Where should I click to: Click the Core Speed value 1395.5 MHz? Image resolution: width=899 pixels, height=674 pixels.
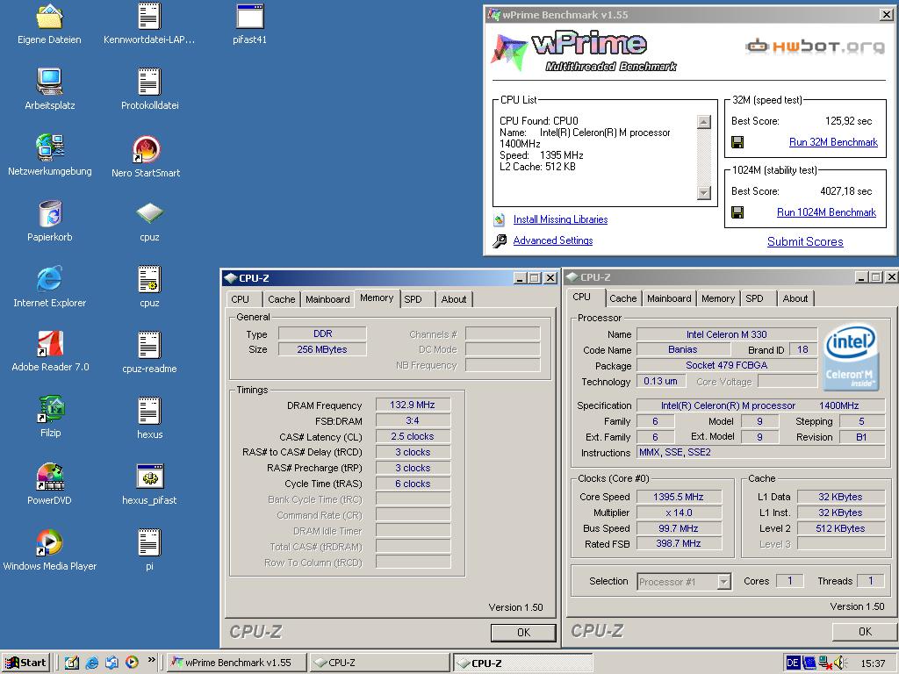(x=679, y=497)
